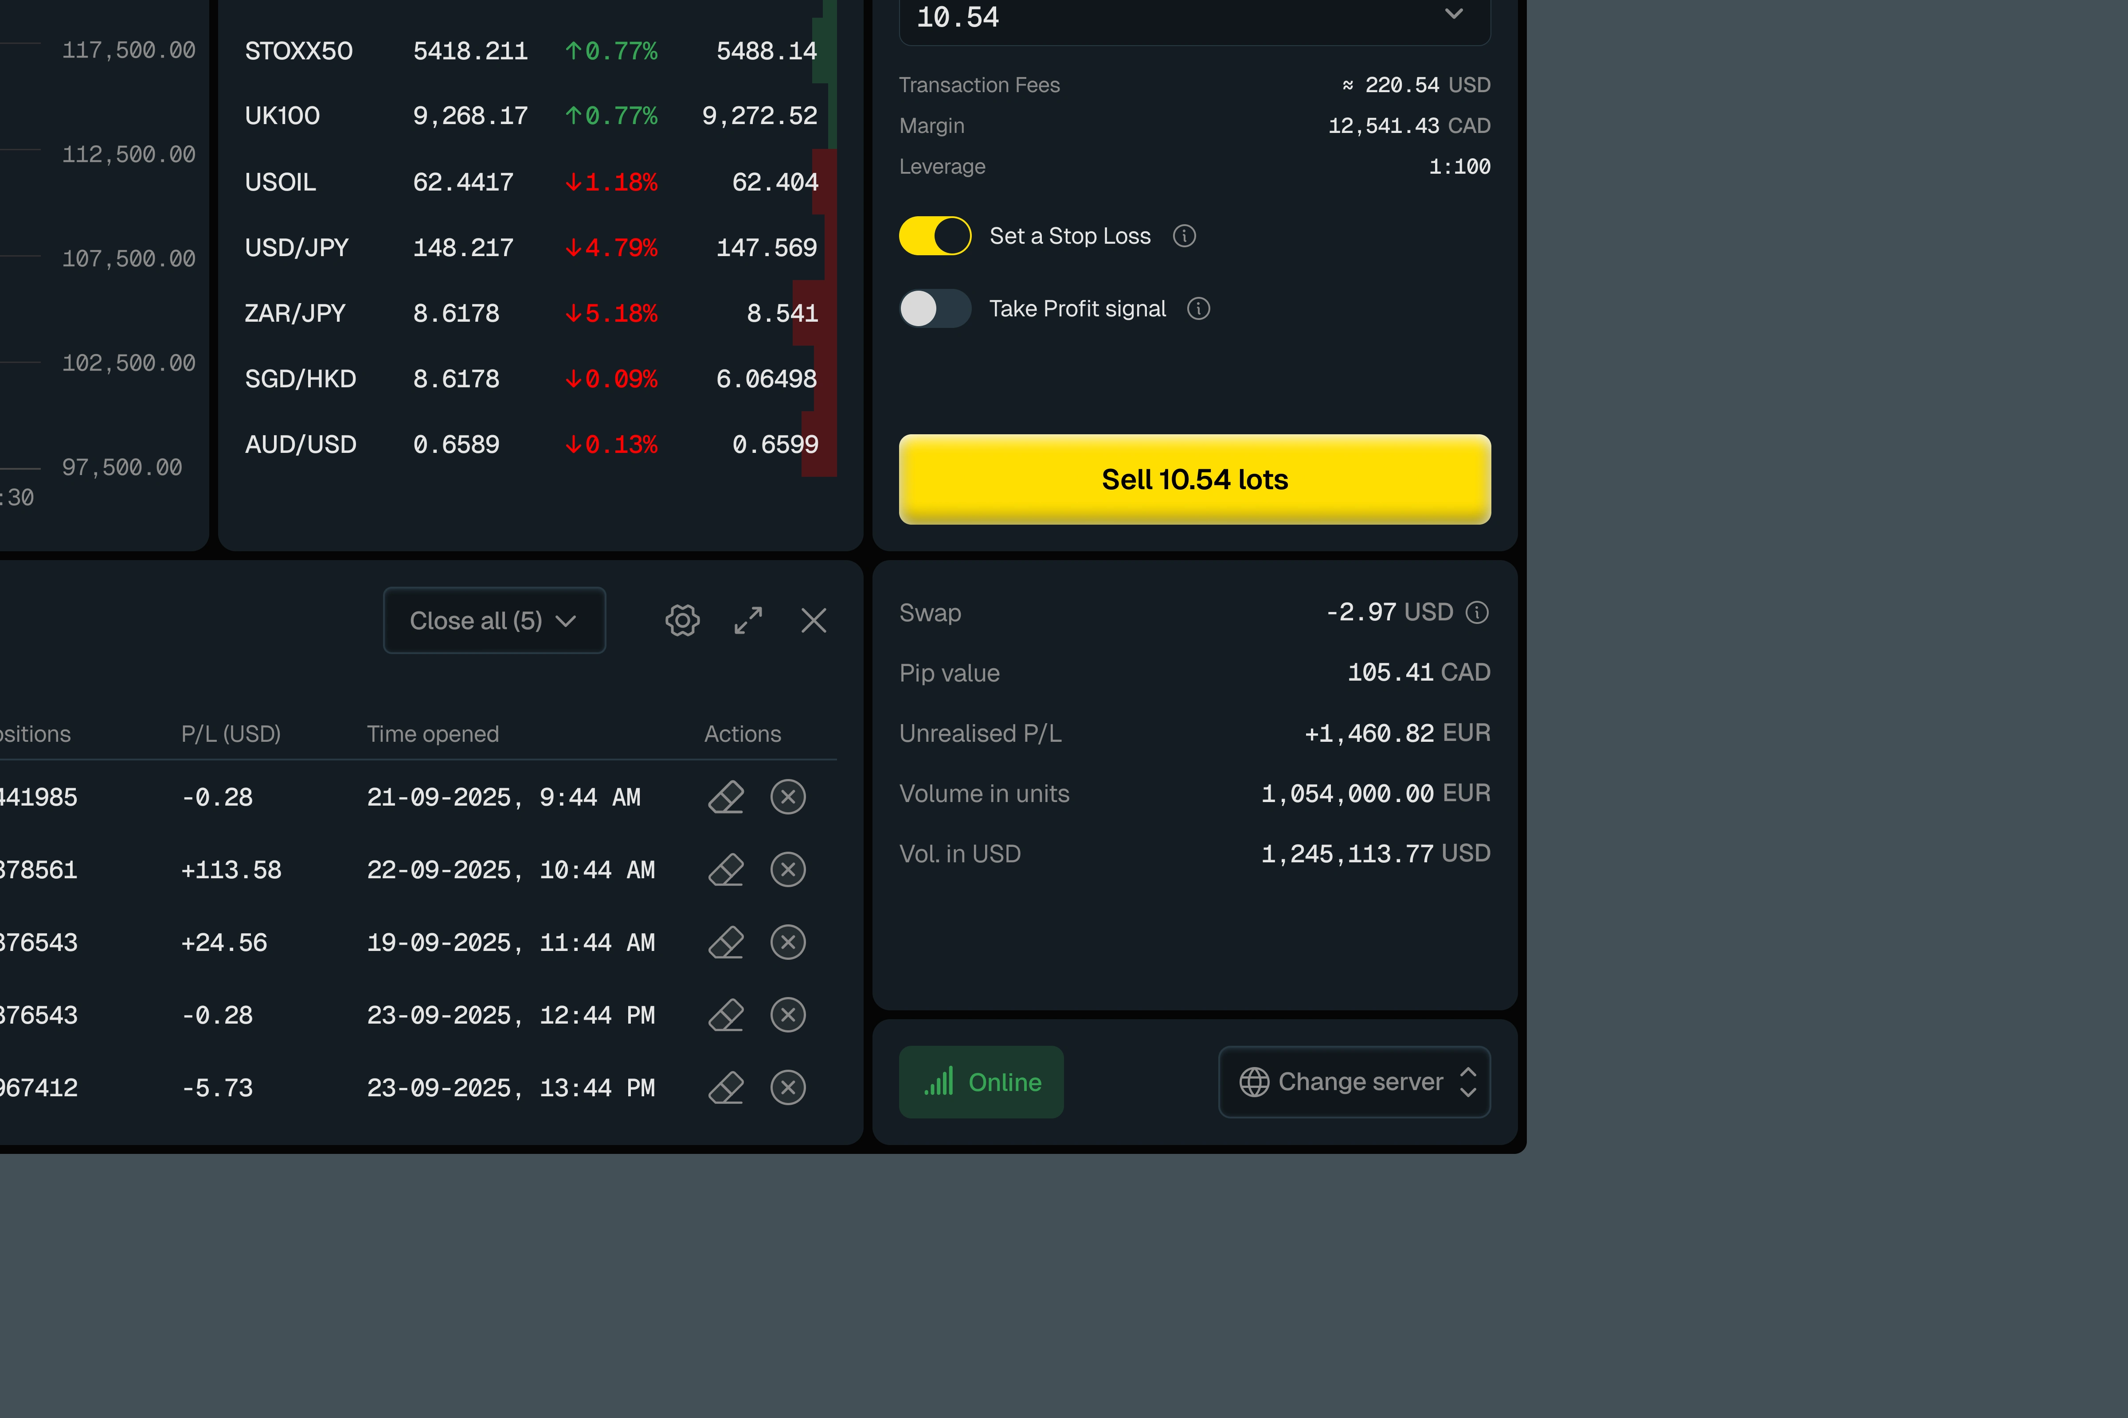Viewport: 2128px width, 1418px height.
Task: Open the Close all (5) dropdown
Action: pyautogui.click(x=494, y=620)
